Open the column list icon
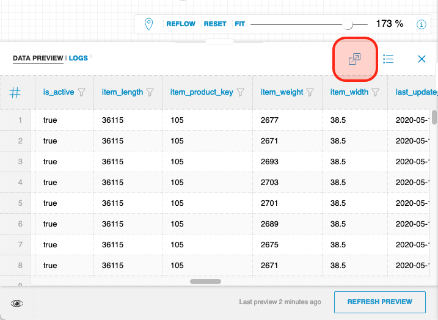 coord(389,59)
